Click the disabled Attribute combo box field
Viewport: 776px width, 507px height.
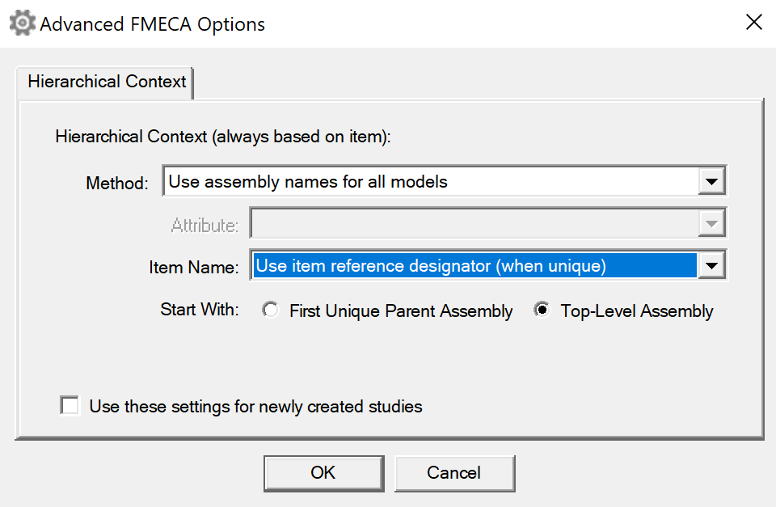click(474, 224)
